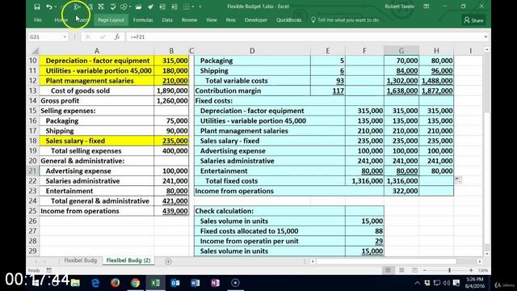Click the vertical scrollbar up arrow
The width and height of the screenshot is (517, 291).
coord(487,49)
